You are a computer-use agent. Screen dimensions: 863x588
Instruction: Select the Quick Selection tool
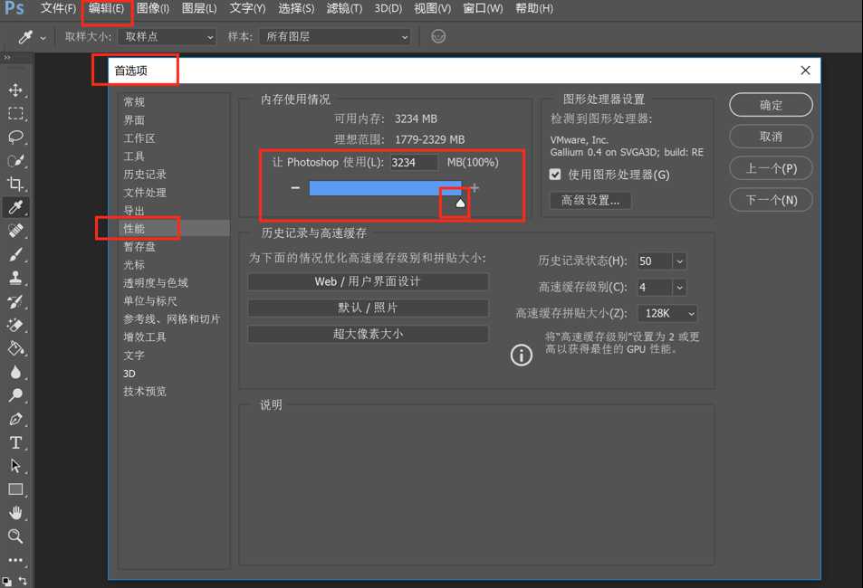[15, 160]
